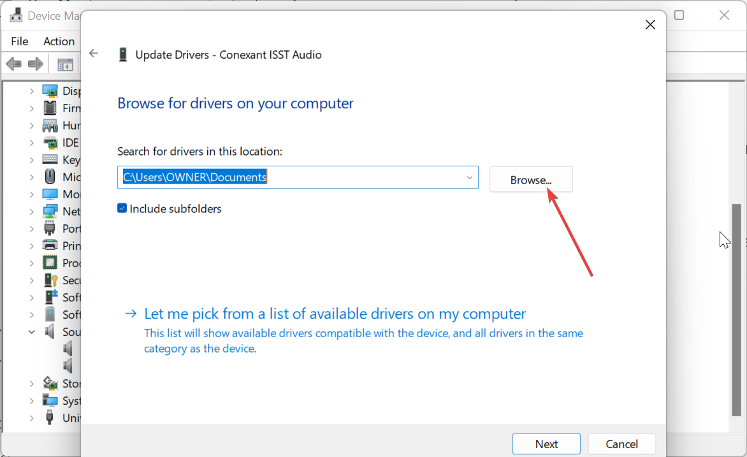Click the Browse... button
This screenshot has width=747, height=457.
[531, 180]
